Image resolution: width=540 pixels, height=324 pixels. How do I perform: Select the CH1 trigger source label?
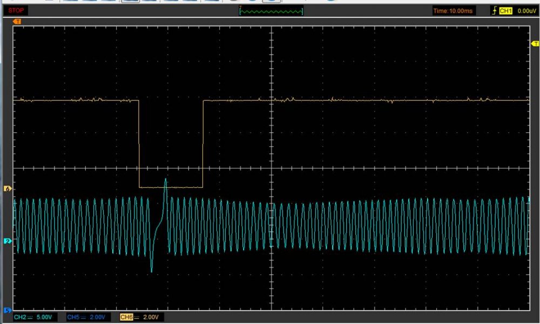tap(505, 11)
